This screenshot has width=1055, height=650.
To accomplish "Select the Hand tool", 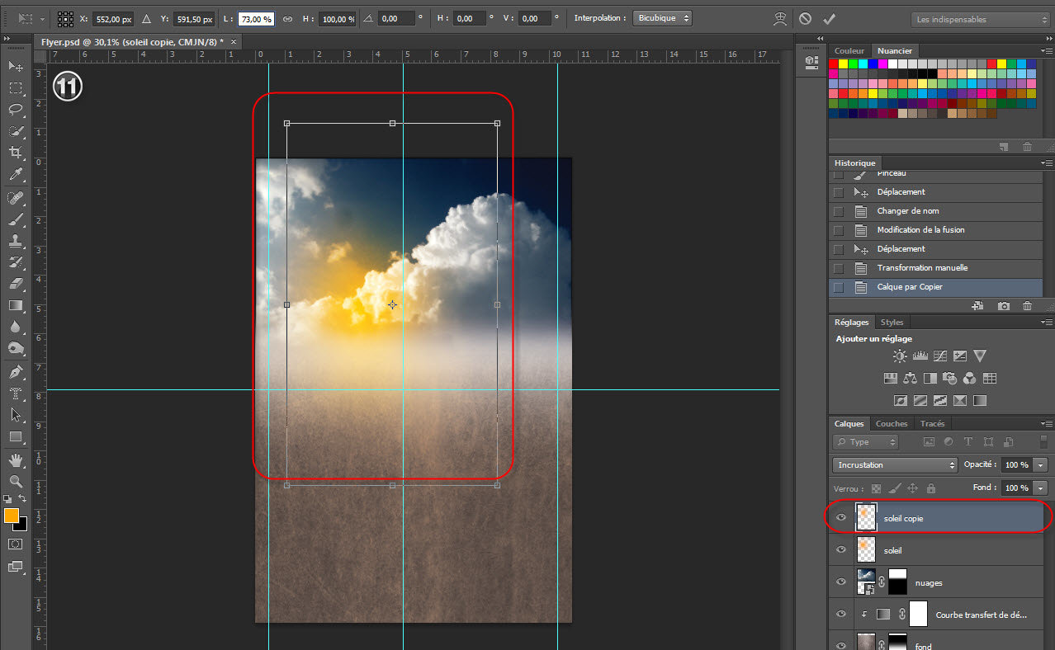I will [x=16, y=459].
